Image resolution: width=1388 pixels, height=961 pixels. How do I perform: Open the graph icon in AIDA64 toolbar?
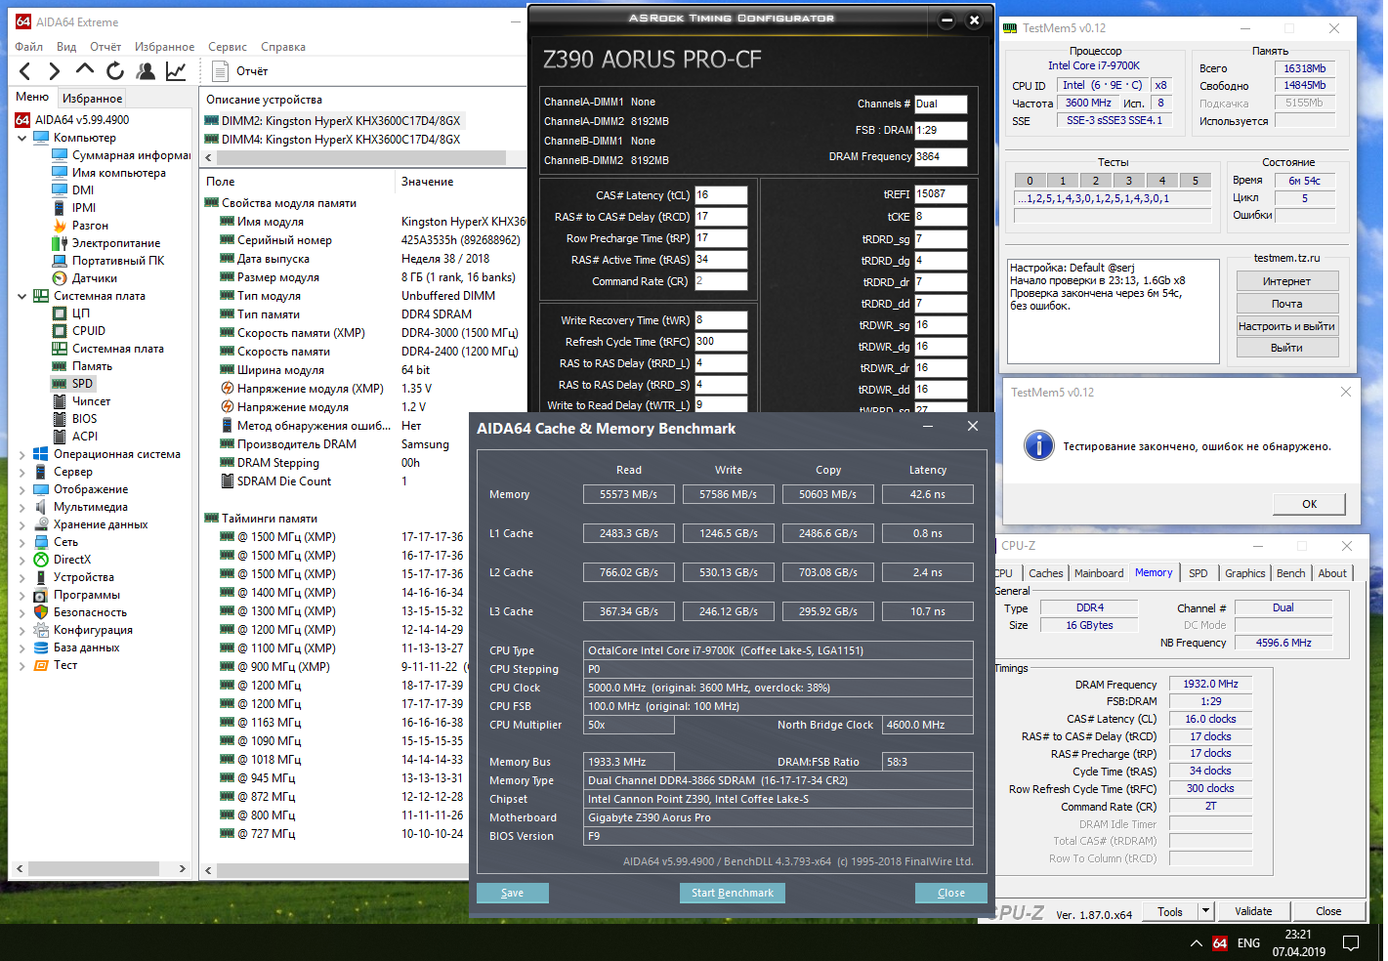(176, 70)
